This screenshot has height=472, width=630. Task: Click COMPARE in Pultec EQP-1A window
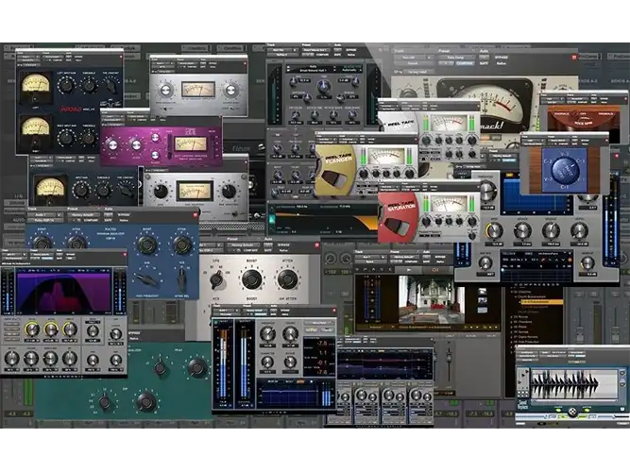click(x=91, y=220)
